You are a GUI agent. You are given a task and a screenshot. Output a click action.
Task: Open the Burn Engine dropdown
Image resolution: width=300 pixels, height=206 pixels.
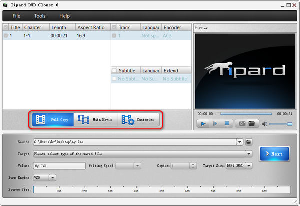tap(52, 178)
